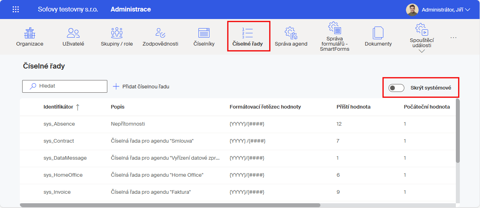Viewport: 480px width, 208px height.
Task: Open the Uživatelé section icon
Action: click(73, 33)
